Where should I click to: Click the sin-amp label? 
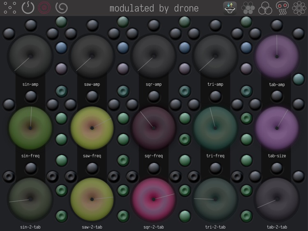click(x=30, y=85)
